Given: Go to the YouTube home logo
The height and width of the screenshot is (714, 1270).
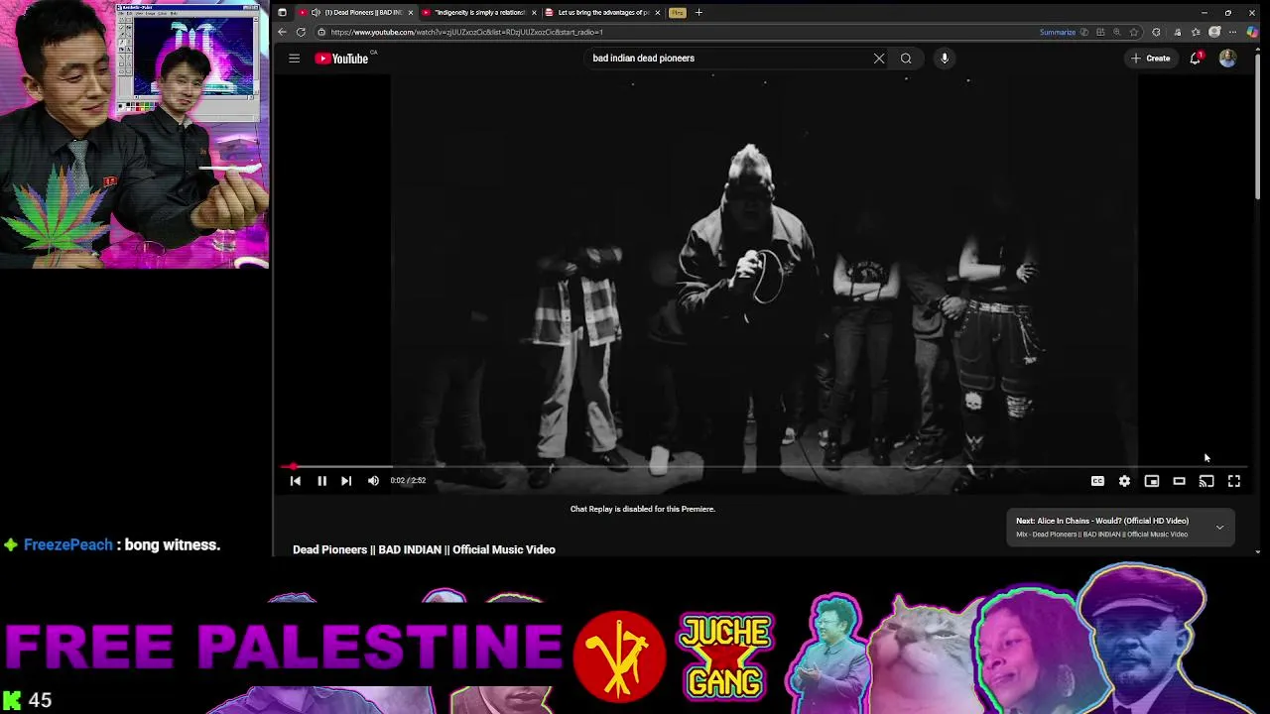Looking at the screenshot, I should pos(343,59).
